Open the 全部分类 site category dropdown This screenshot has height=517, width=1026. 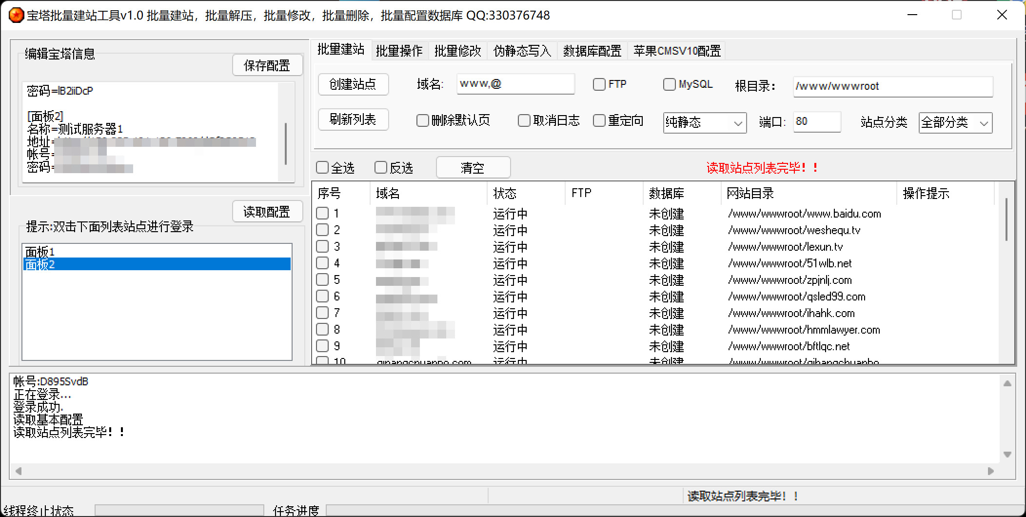(955, 122)
